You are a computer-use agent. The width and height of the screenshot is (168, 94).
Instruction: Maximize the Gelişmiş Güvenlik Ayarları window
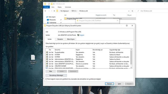(127, 26)
